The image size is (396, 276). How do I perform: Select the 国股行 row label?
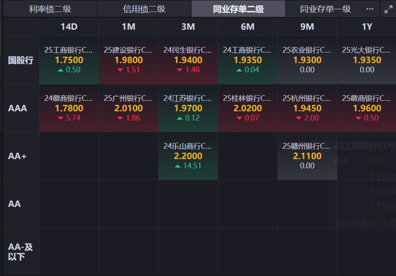click(20, 60)
